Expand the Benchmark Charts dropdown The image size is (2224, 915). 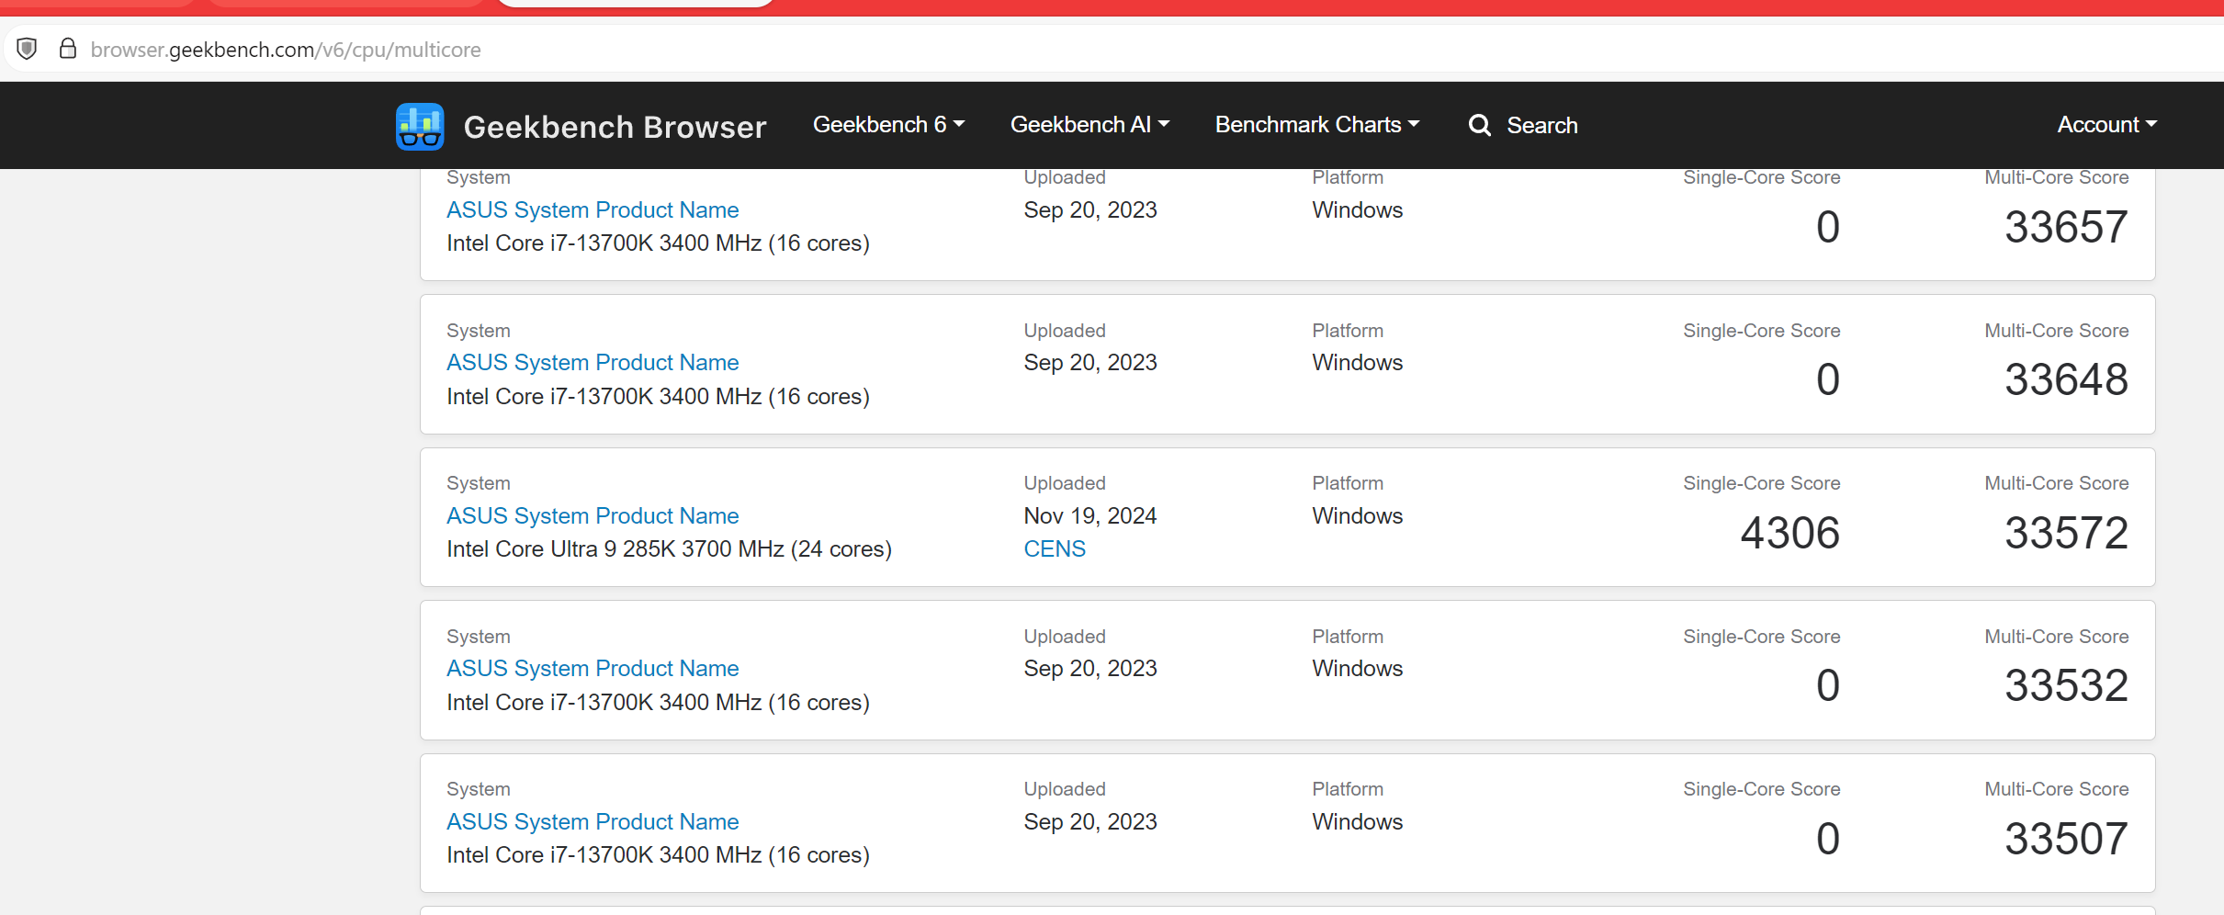[x=1317, y=125]
